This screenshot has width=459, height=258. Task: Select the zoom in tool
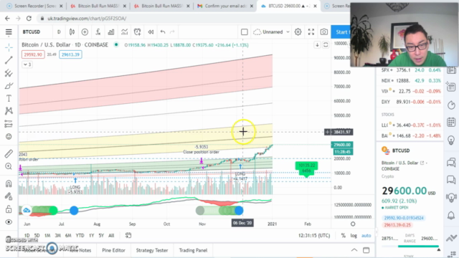[9, 166]
